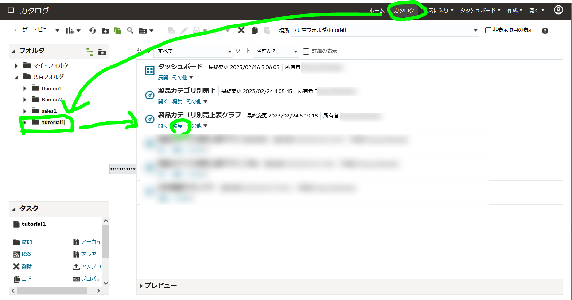
Task: Click the RSS feed icon in tasks
Action: [x=16, y=254]
